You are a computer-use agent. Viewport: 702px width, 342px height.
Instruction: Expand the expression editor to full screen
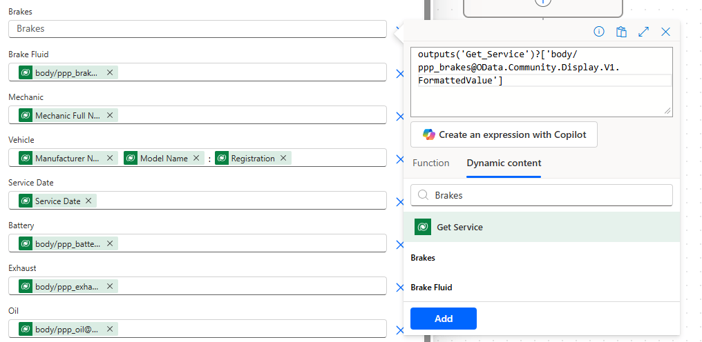click(x=643, y=32)
